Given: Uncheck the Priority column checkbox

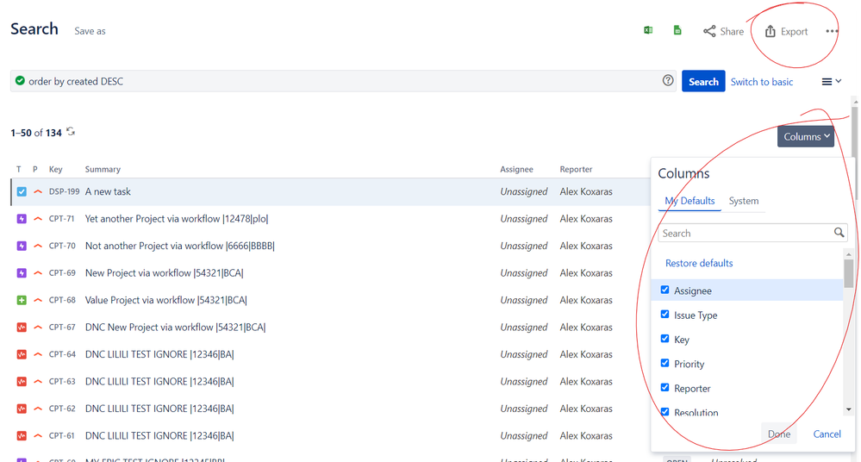Looking at the screenshot, I should [x=665, y=363].
